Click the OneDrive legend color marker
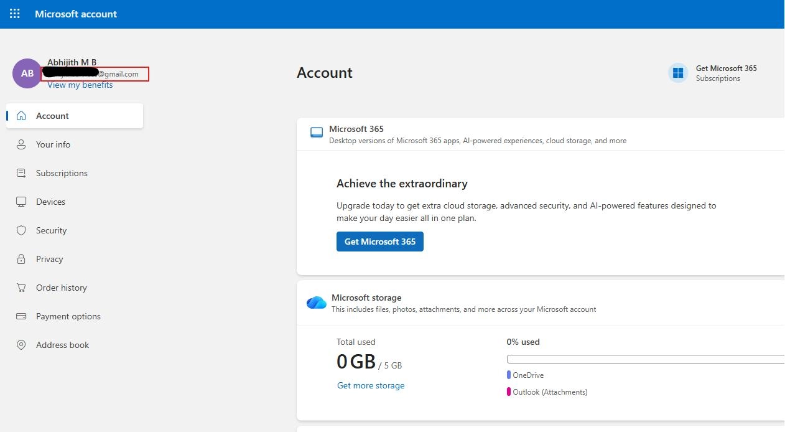 [x=509, y=375]
